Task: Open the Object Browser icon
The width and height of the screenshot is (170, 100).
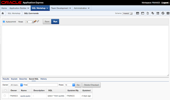Action: (x=138, y=13)
